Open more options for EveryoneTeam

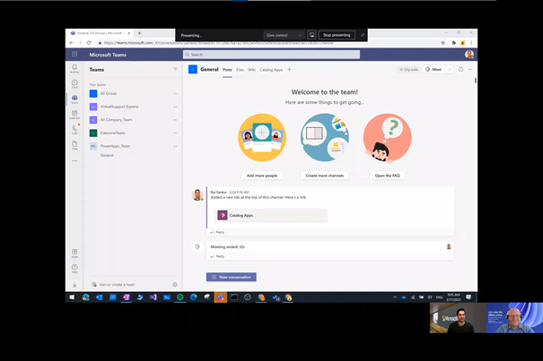pyautogui.click(x=175, y=133)
